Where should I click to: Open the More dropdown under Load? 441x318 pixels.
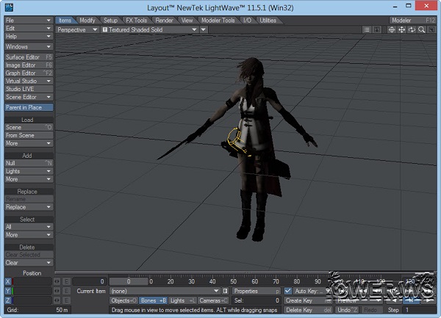pos(29,143)
